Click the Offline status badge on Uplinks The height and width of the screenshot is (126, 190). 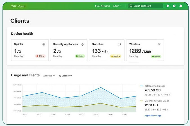(40, 56)
